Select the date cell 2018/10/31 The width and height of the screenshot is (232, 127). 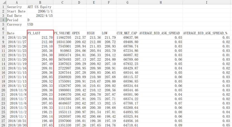click(x=17, y=121)
